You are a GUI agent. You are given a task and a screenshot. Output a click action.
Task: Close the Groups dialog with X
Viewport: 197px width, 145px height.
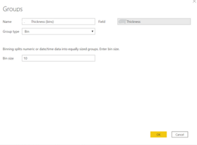[194, 1]
